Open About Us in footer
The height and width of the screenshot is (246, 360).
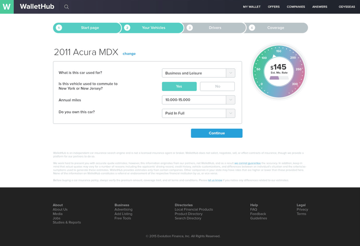tap(60, 209)
